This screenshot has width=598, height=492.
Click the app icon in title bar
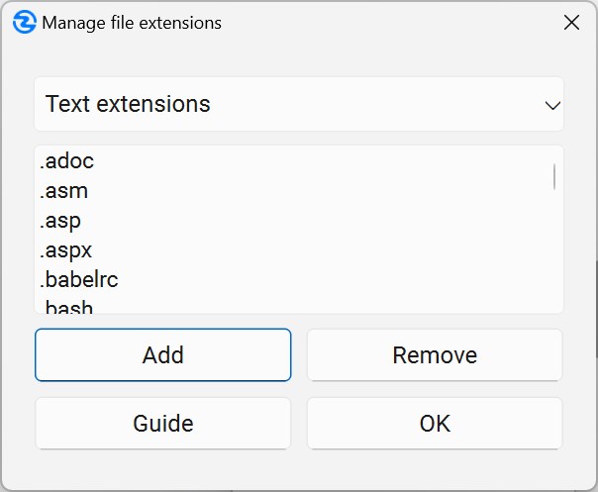coord(25,22)
